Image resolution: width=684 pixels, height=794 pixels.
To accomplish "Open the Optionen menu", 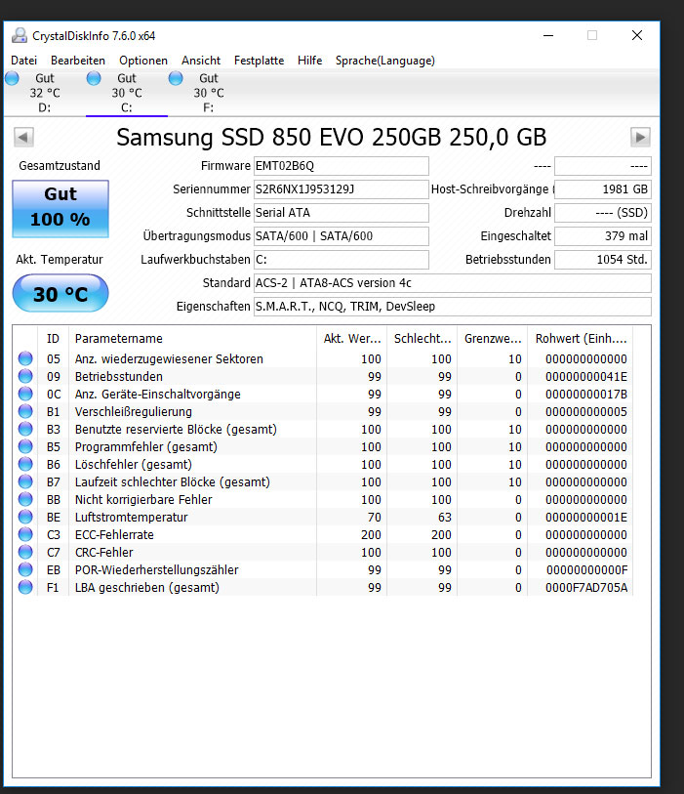I will pyautogui.click(x=143, y=61).
